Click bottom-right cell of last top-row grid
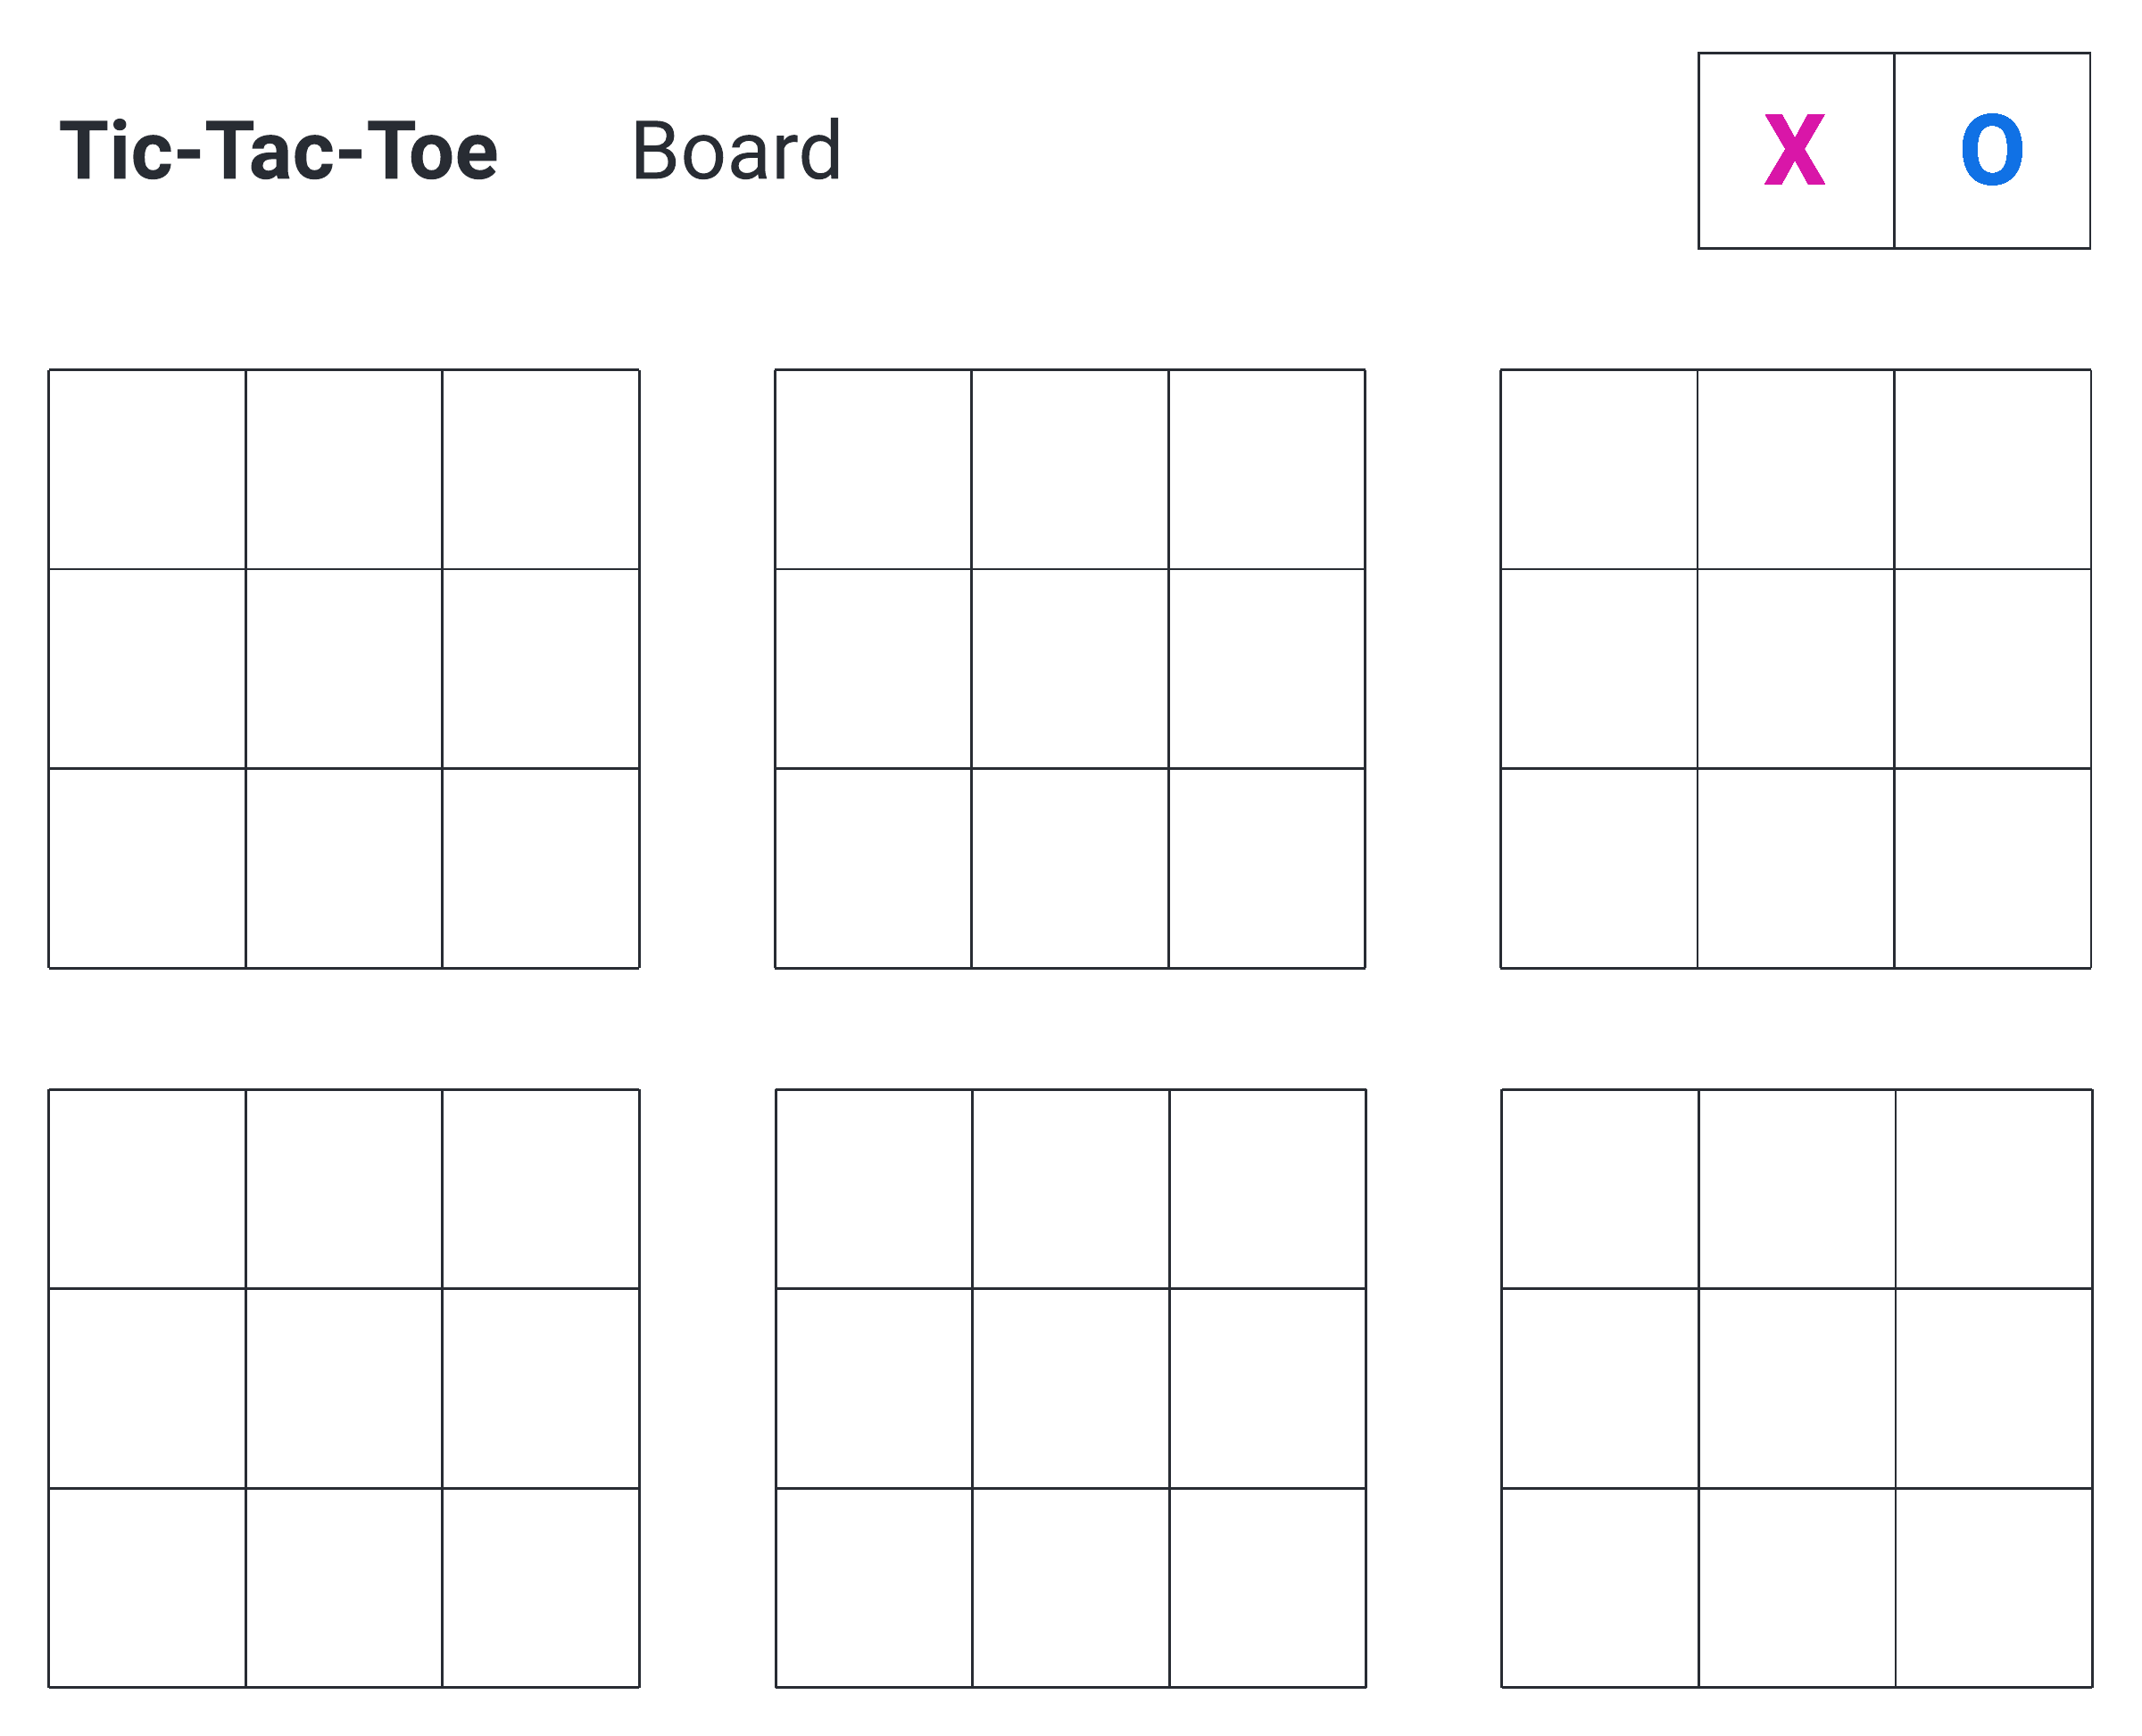 pyautogui.click(x=1992, y=868)
